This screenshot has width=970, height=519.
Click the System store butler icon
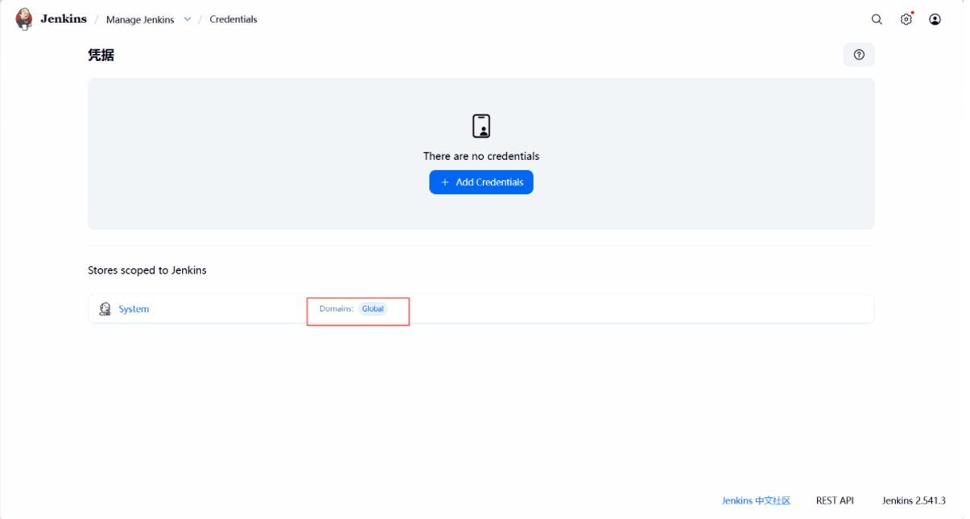point(105,309)
